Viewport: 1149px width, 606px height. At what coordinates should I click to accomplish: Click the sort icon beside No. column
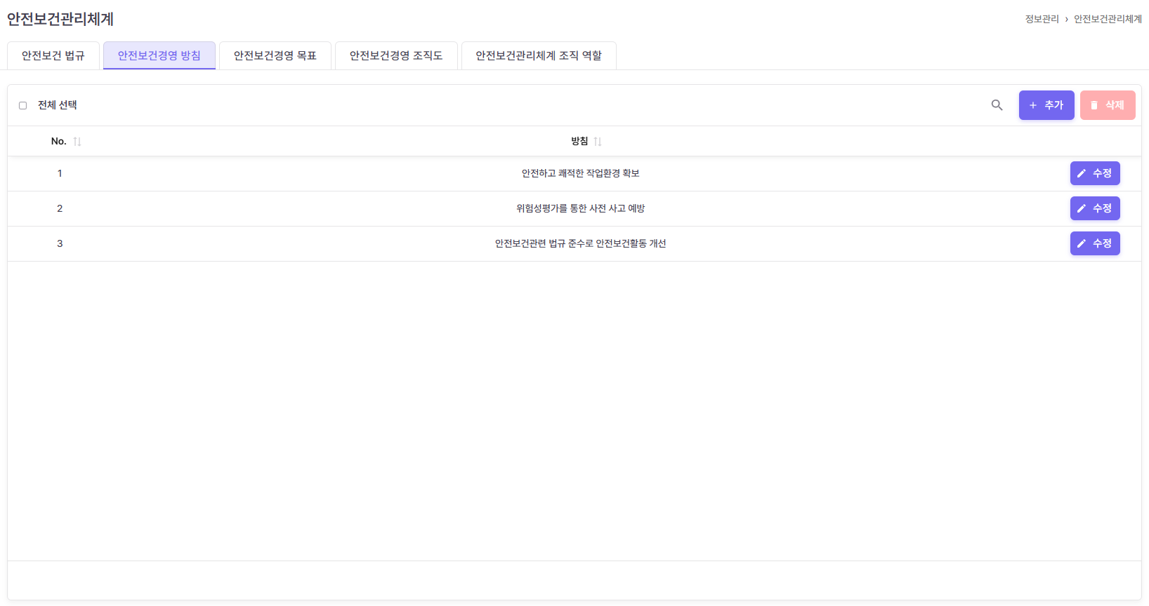[x=77, y=142]
